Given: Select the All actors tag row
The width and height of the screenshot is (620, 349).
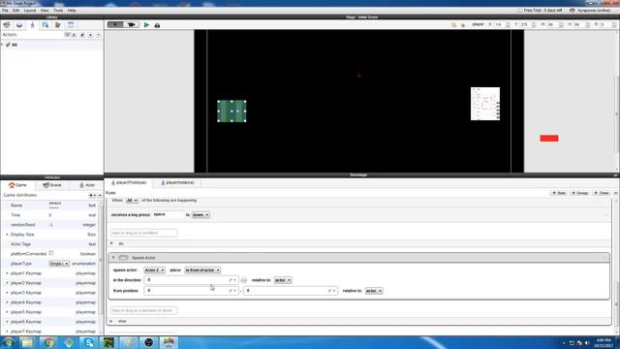Looking at the screenshot, I should [51, 45].
